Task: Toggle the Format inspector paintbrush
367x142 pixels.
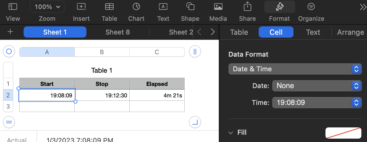Action: pos(279,7)
